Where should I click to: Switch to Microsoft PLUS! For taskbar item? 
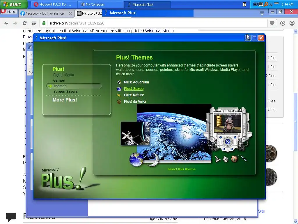(x=54, y=4)
